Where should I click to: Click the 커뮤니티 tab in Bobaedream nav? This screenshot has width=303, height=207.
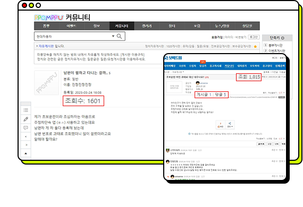pos(229,66)
